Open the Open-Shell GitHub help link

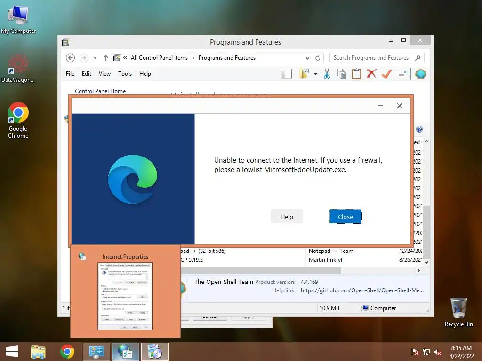tap(362, 290)
